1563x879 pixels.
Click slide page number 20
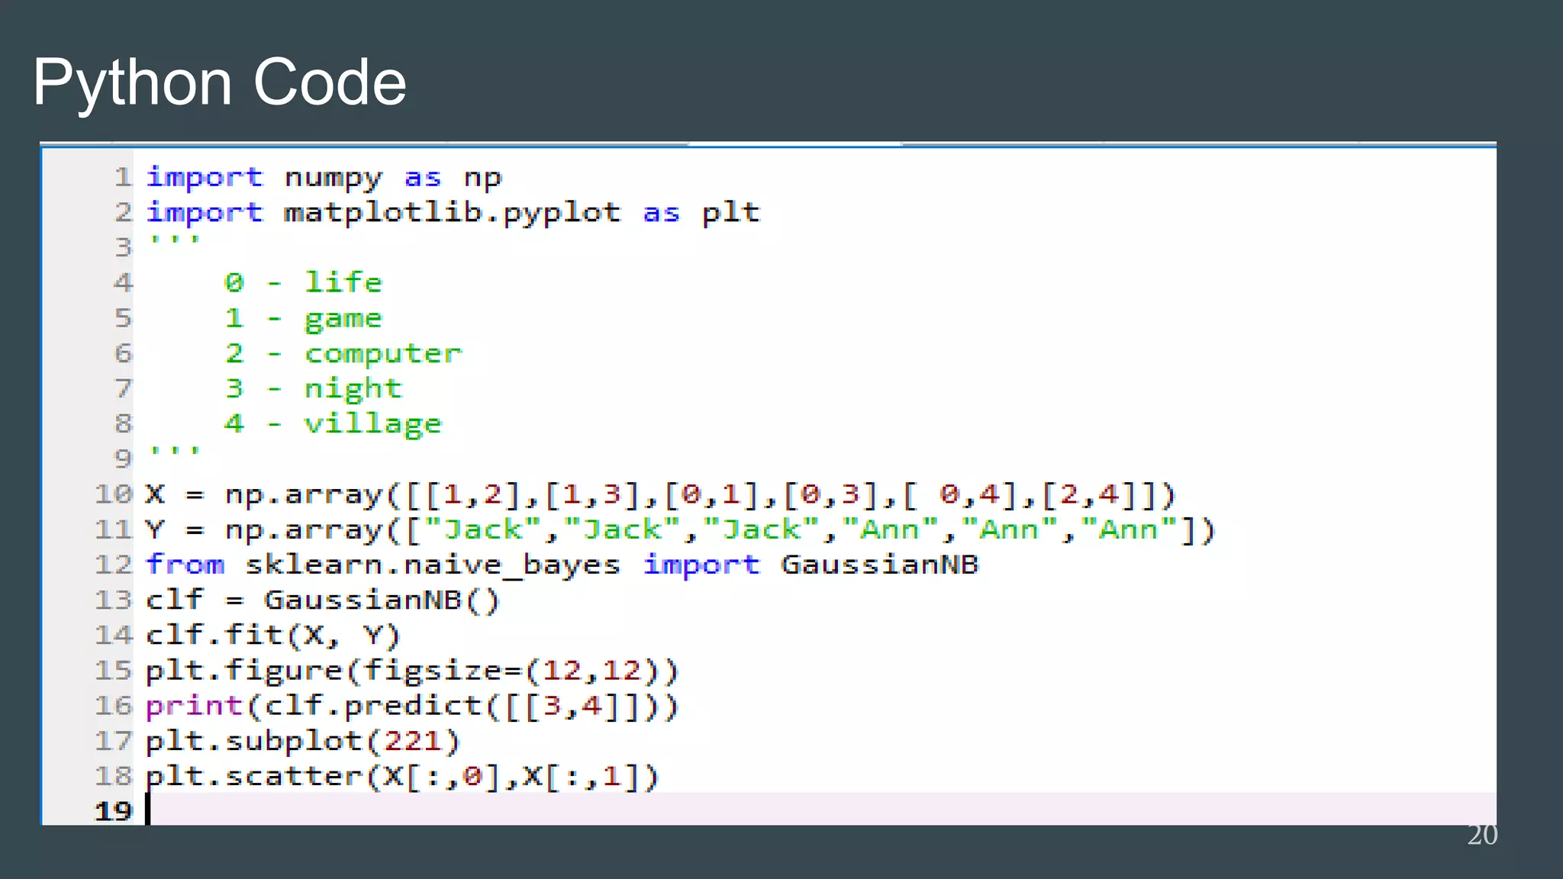(1481, 835)
